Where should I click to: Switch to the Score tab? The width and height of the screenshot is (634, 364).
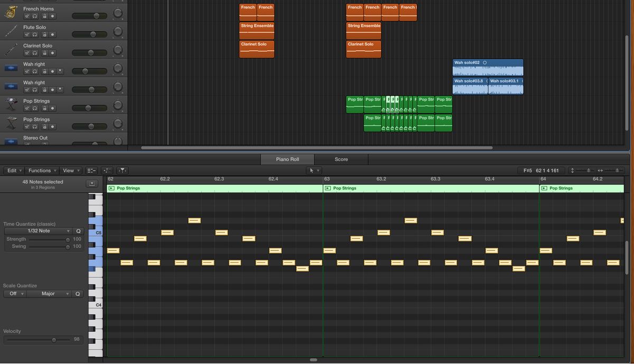[341, 158]
